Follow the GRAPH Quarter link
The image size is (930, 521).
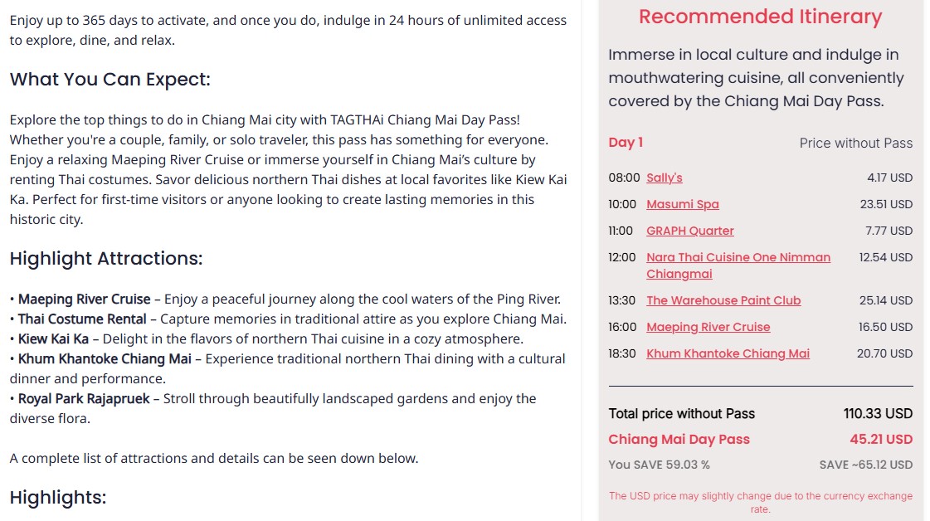tap(689, 231)
